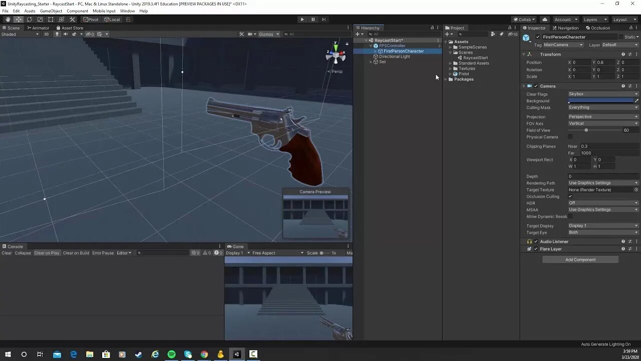Screen dimensions: 641x361
Task: Toggle Clear on Play in Console
Action: [47, 253]
